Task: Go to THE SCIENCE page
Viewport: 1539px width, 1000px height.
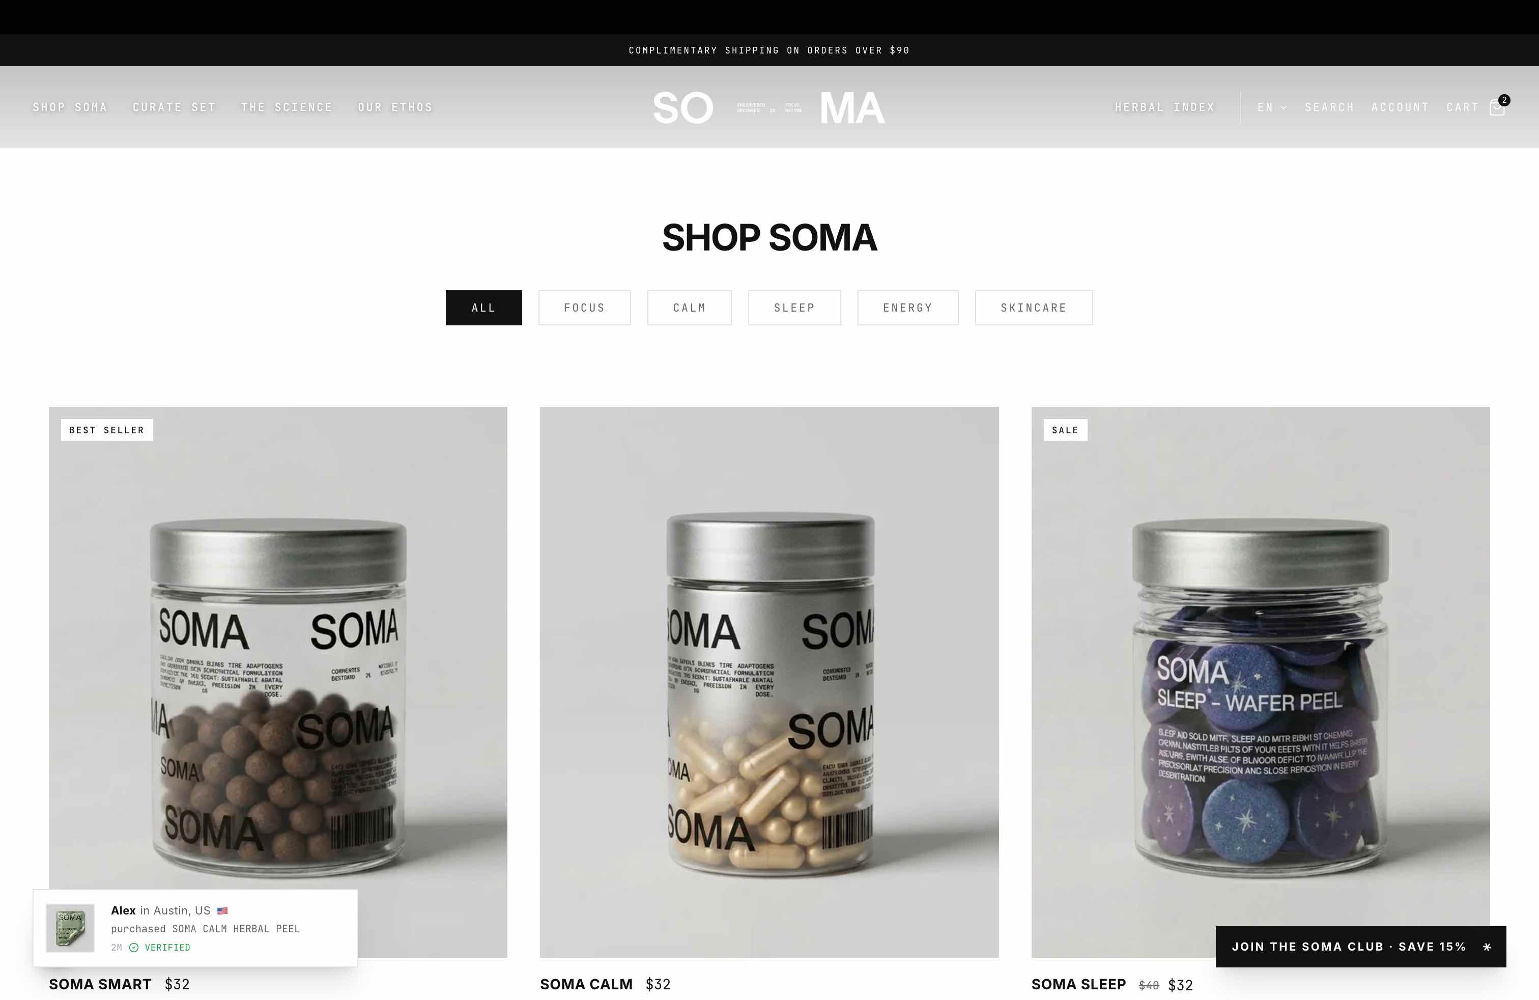Action: pos(287,107)
